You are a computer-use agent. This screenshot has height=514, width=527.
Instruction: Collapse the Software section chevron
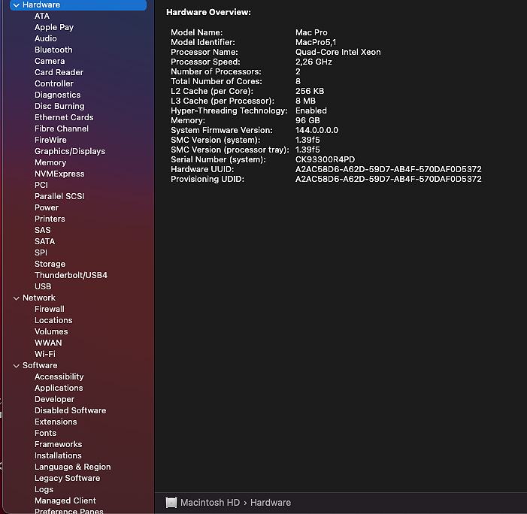tap(16, 365)
